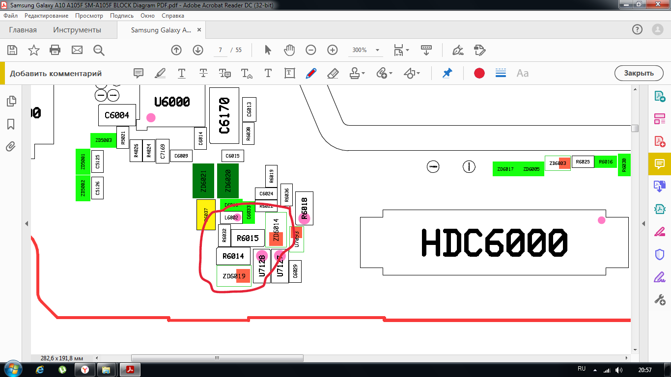Open the bookmarks panel
The height and width of the screenshot is (377, 671).
(x=11, y=124)
